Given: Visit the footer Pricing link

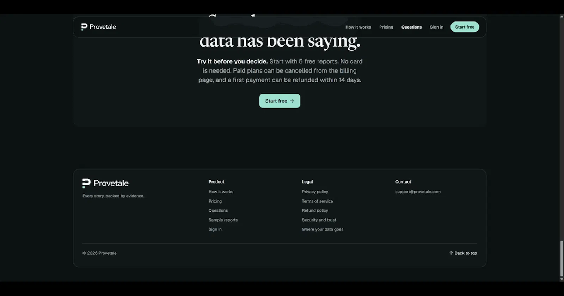Looking at the screenshot, I should pos(215,201).
